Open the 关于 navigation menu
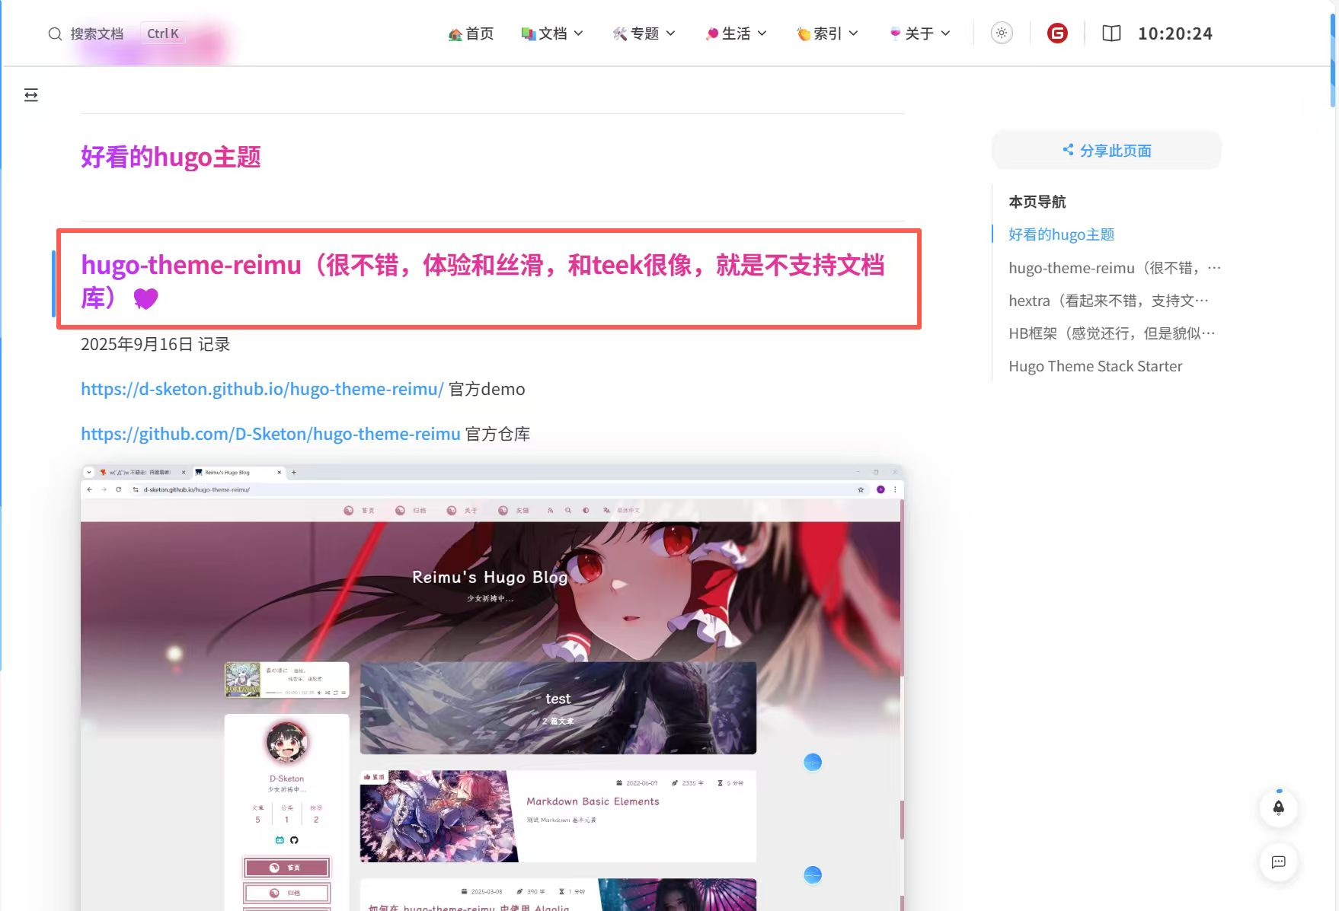Screen dimensions: 1339x911 tap(919, 33)
